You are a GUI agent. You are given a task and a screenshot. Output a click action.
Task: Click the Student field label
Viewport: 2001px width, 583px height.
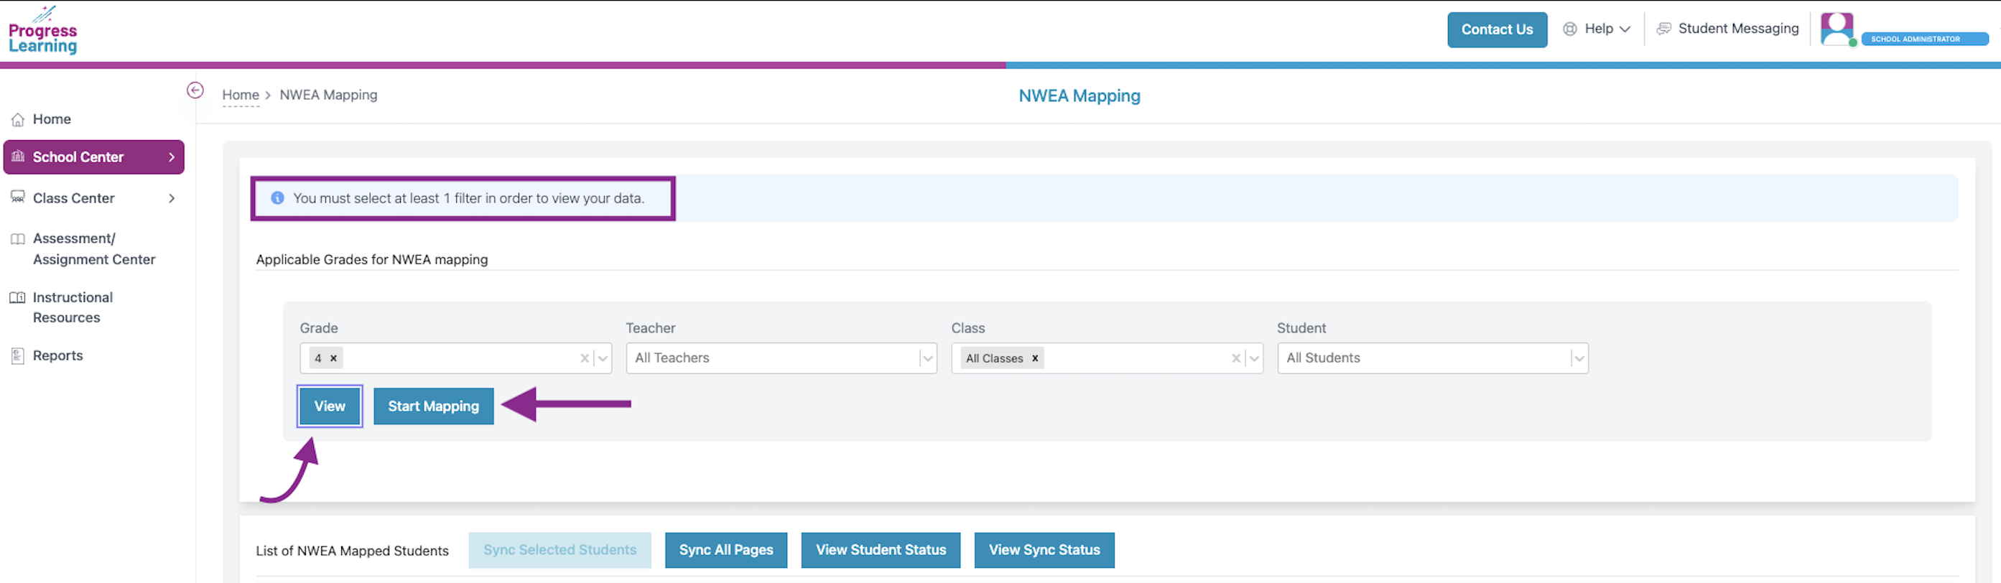coord(1301,327)
